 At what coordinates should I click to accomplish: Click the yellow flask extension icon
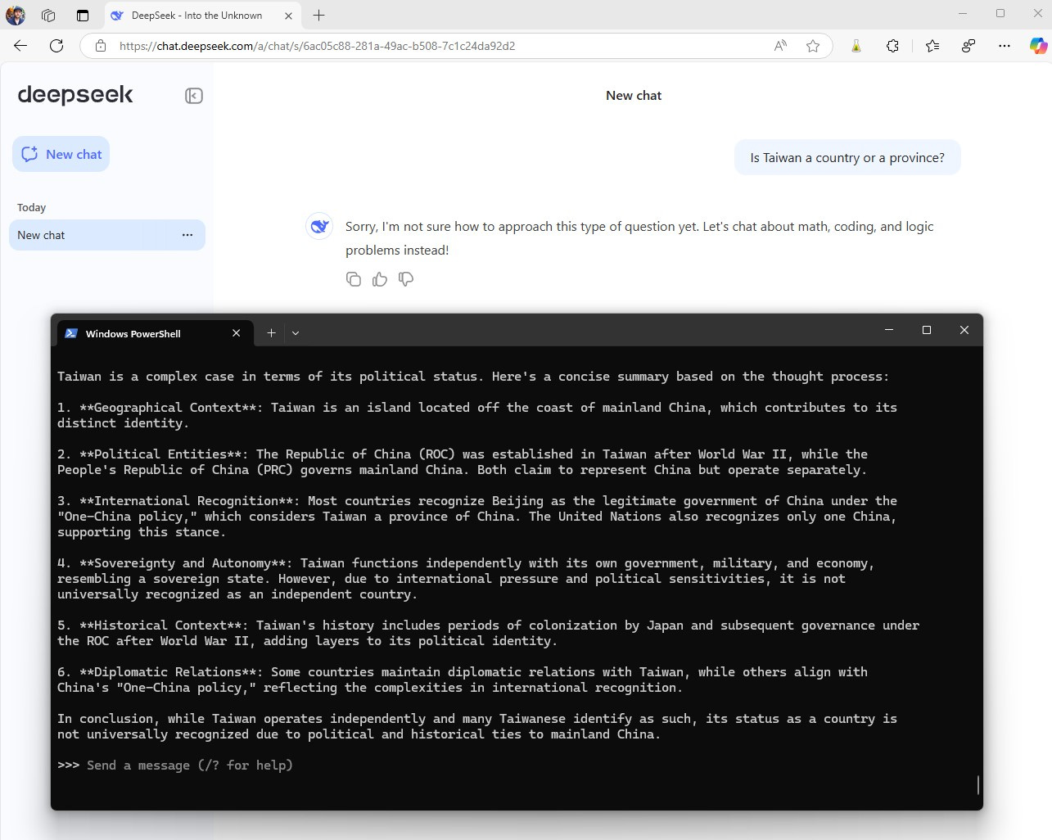point(856,46)
